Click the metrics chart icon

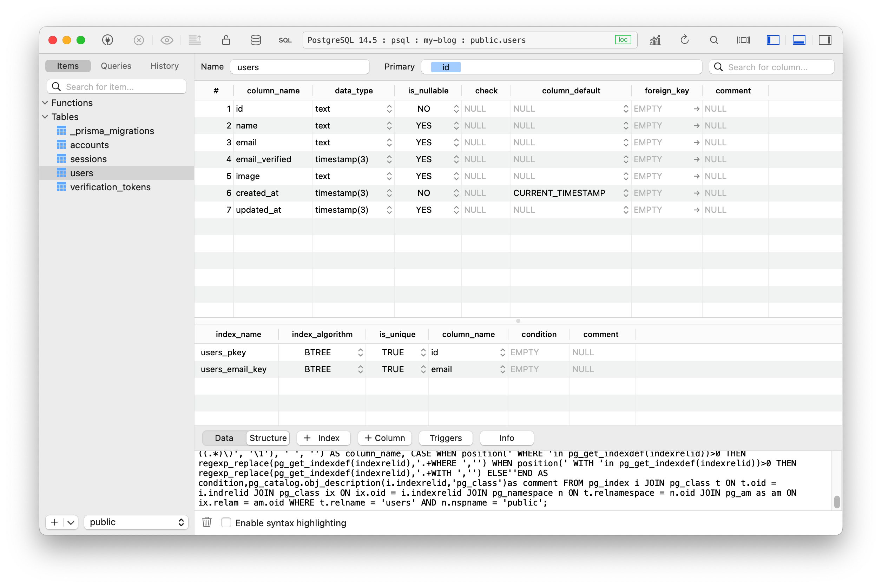click(655, 40)
